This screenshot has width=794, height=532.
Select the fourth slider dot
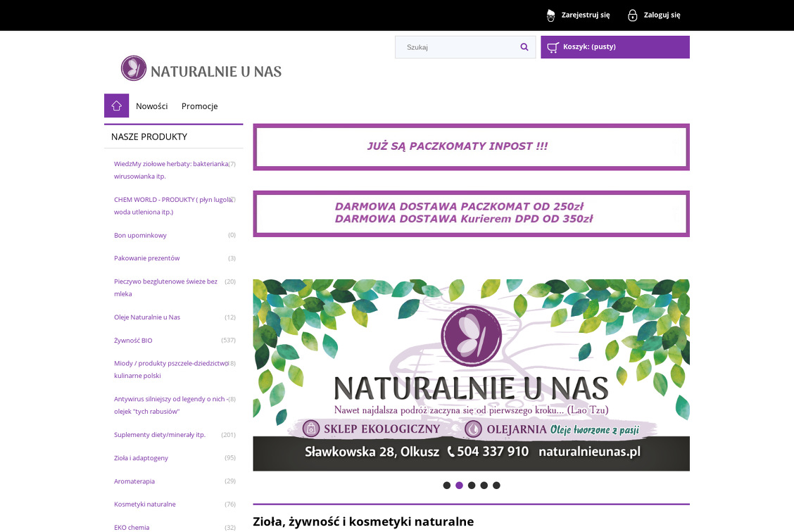coord(484,486)
